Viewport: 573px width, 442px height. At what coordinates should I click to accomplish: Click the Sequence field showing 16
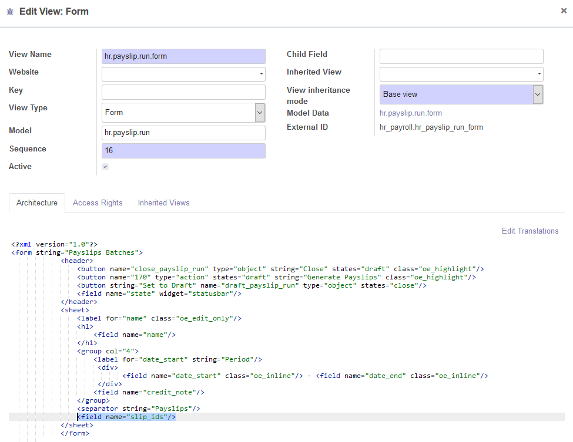pos(183,151)
